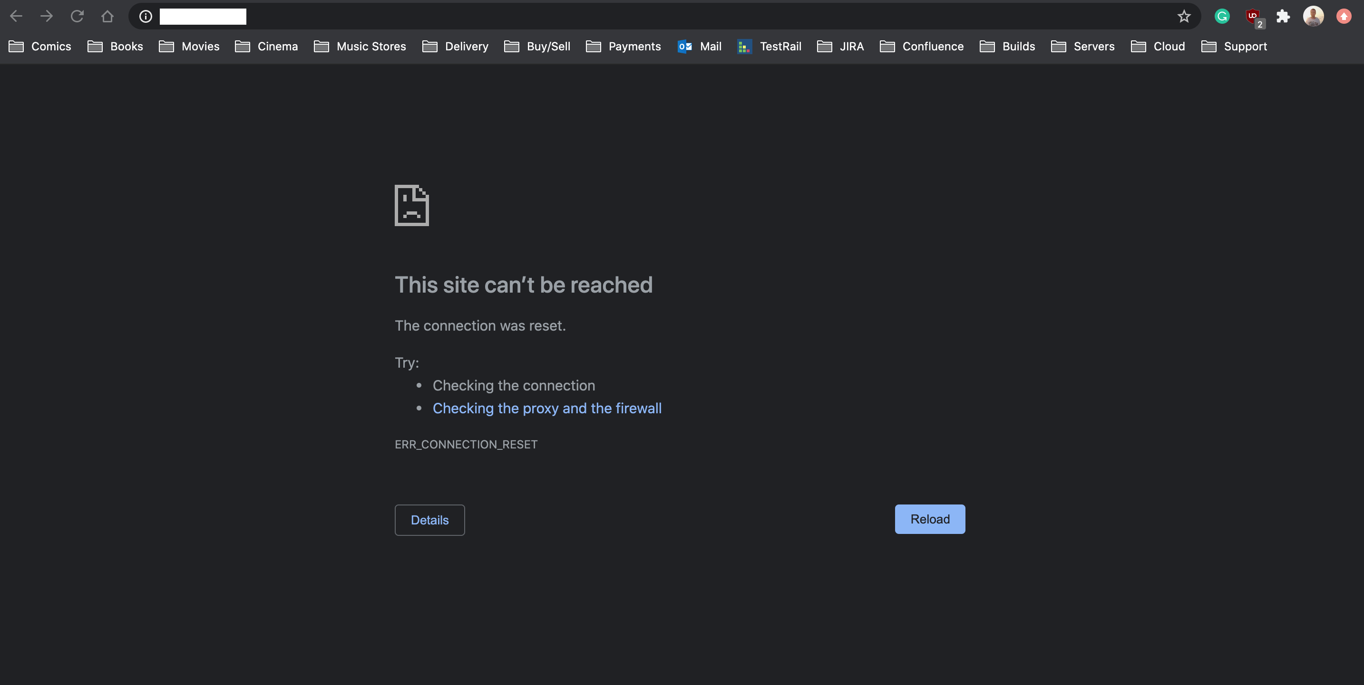1364x685 pixels.
Task: Bookmark this page with star icon
Action: pos(1184,17)
